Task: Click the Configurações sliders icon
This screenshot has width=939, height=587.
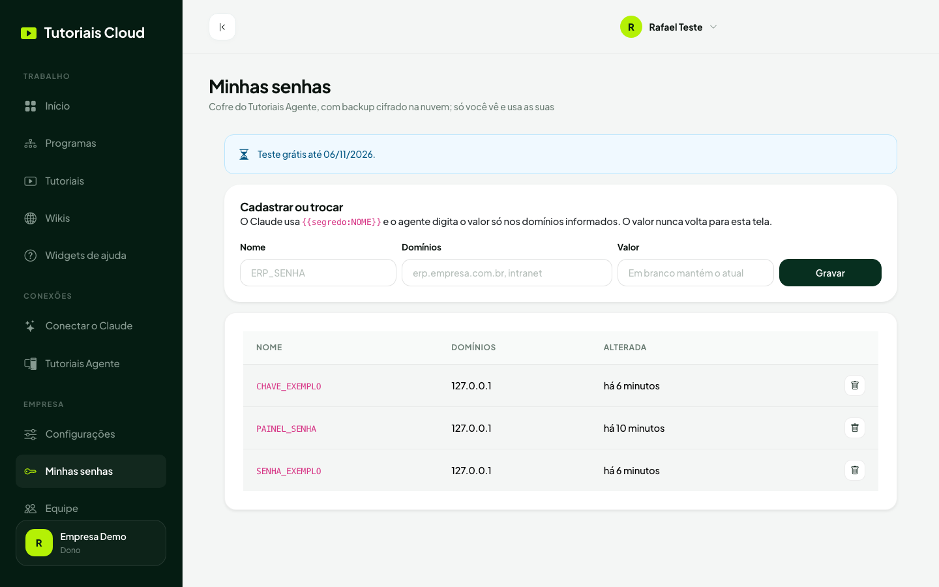Action: [x=31, y=434]
